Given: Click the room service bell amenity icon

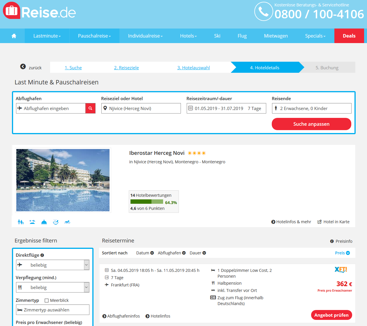Looking at the screenshot, I should [44, 222].
